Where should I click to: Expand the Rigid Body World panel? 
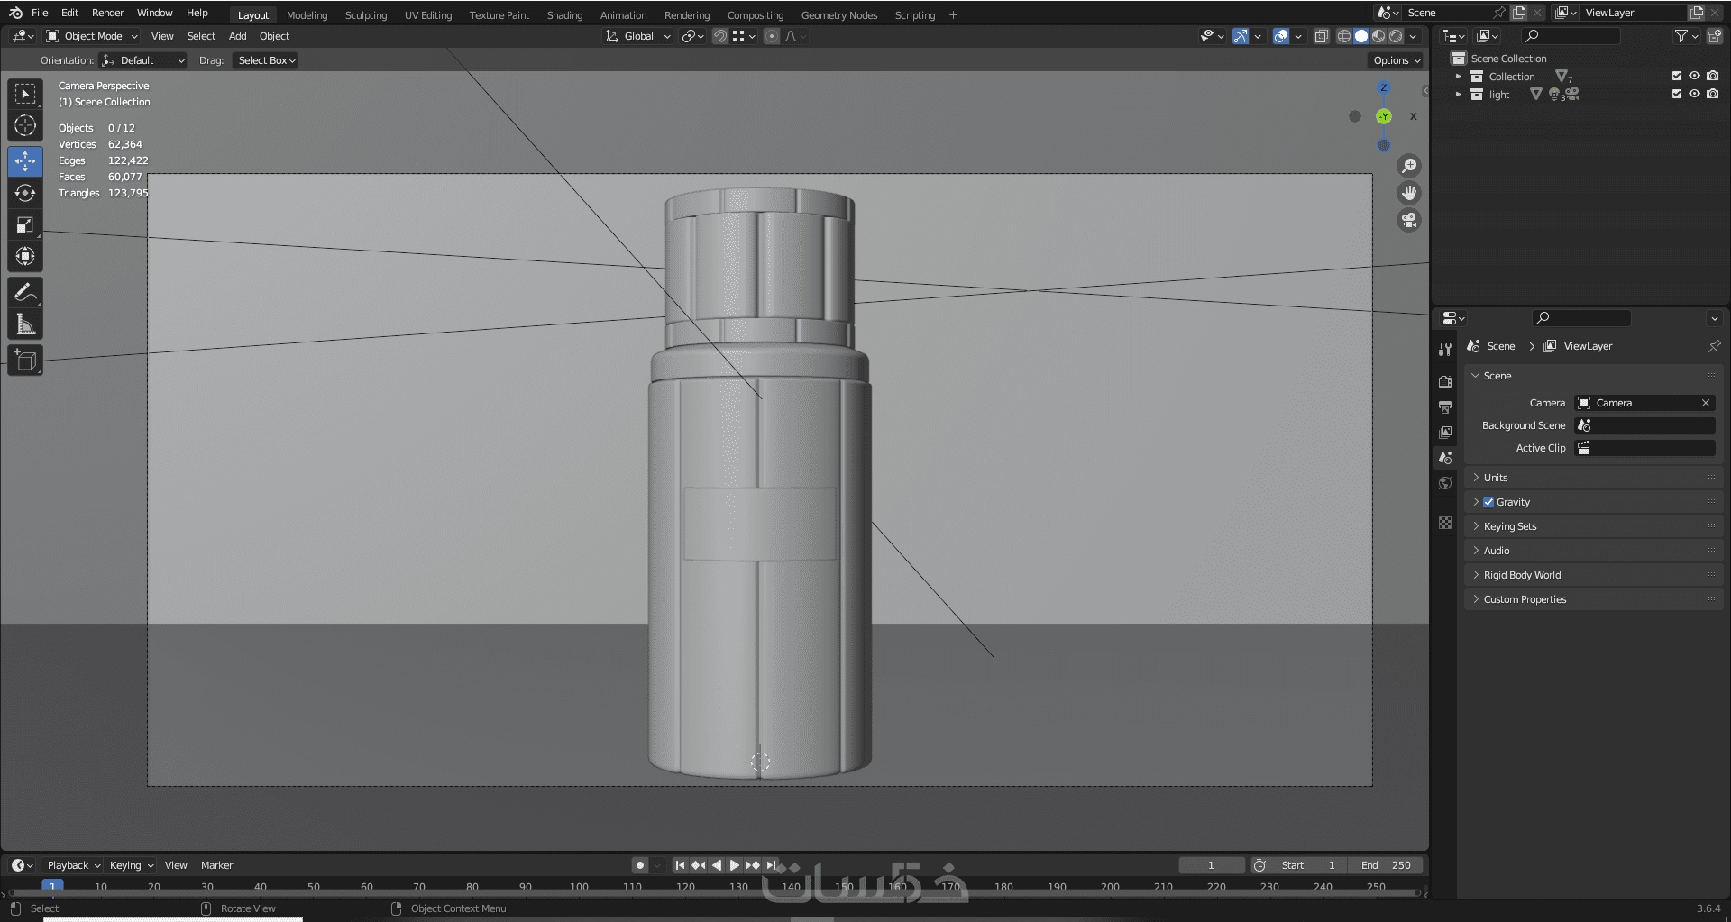point(1522,575)
